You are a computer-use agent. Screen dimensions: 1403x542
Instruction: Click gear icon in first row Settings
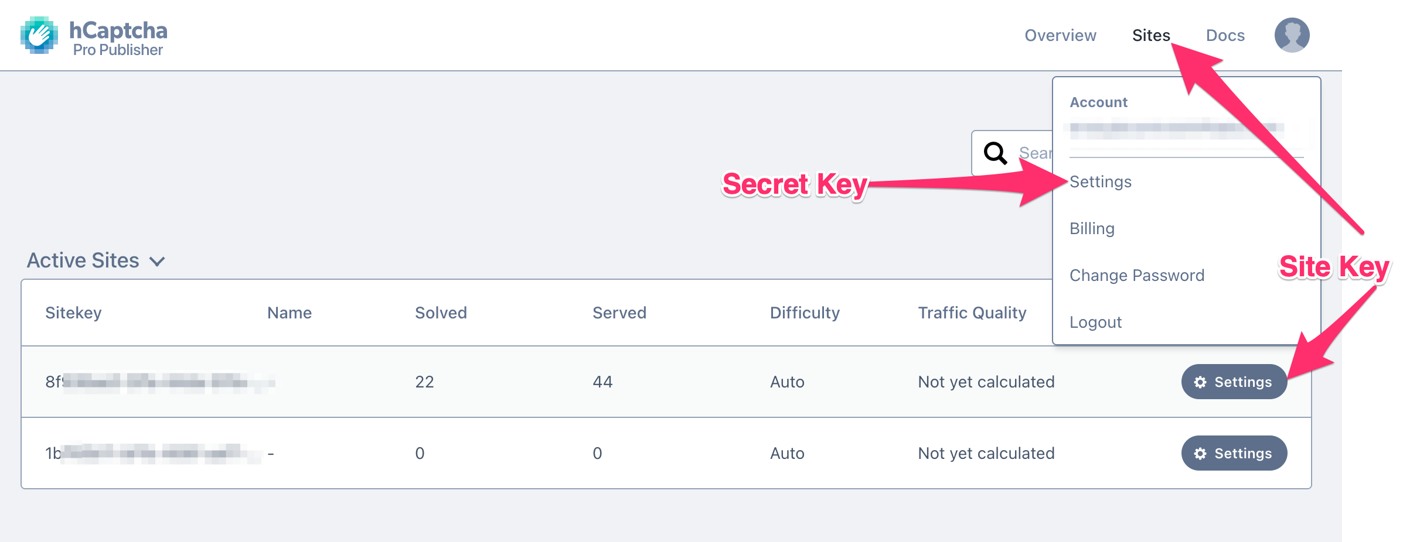tap(1200, 382)
